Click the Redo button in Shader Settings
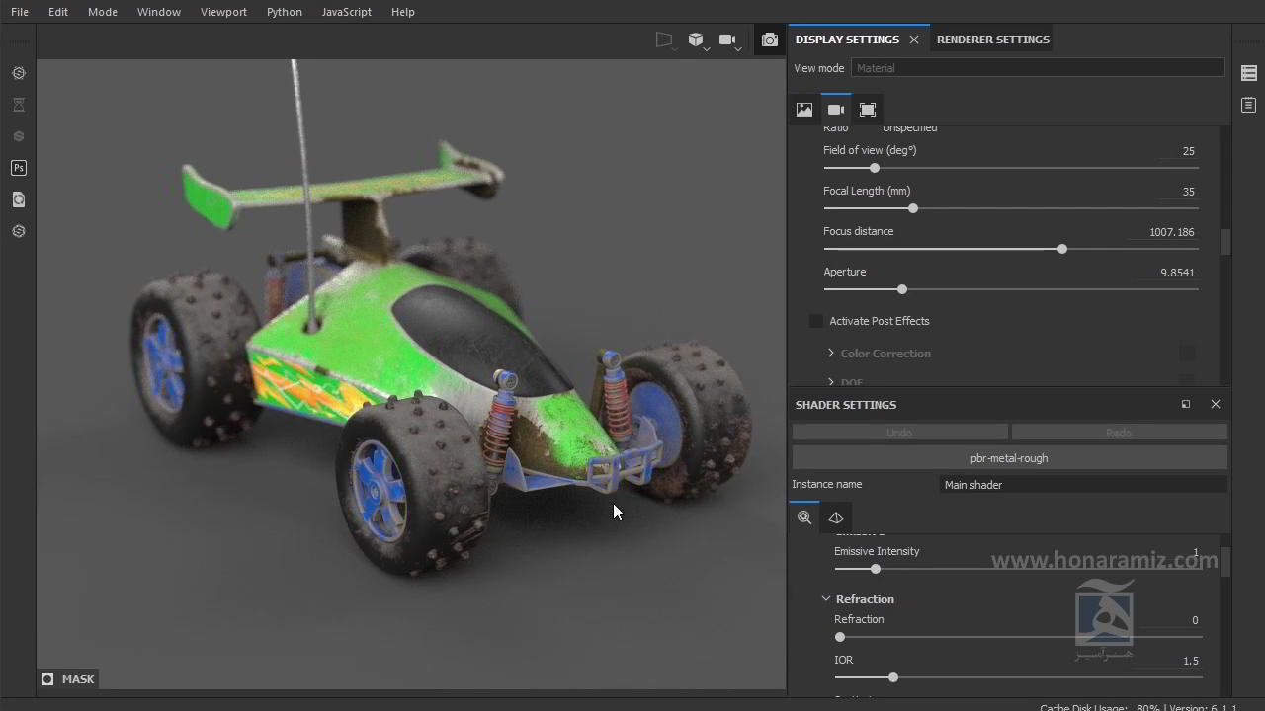Viewport: 1265px width, 711px height. point(1119,433)
